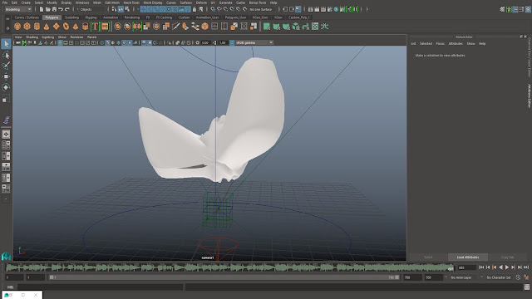
Task: Create a polygon plane from shelf
Action: [x=56, y=26]
